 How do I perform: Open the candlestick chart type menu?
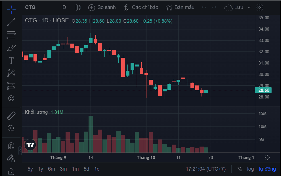click(77, 7)
